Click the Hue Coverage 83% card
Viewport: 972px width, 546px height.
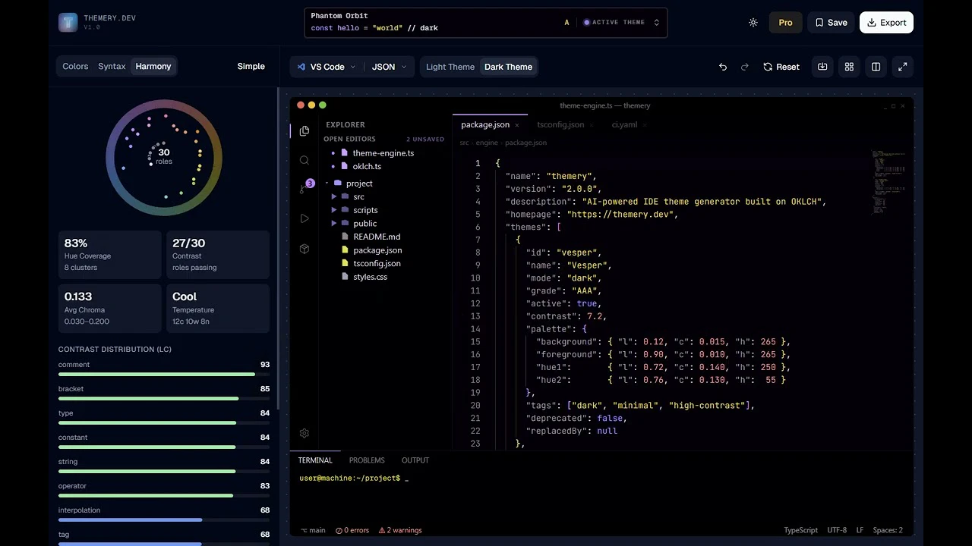pyautogui.click(x=109, y=254)
